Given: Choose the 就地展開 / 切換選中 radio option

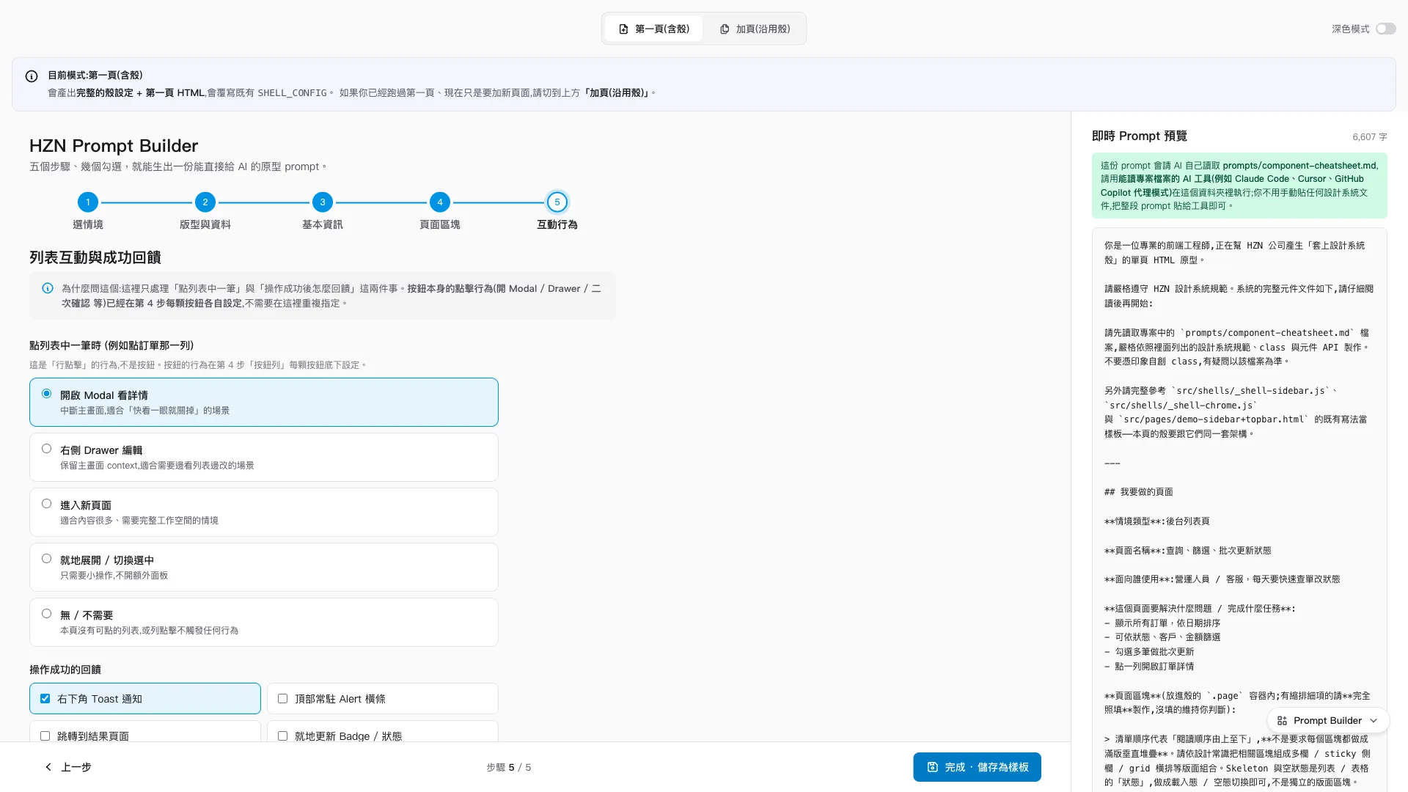Looking at the screenshot, I should tap(264, 567).
